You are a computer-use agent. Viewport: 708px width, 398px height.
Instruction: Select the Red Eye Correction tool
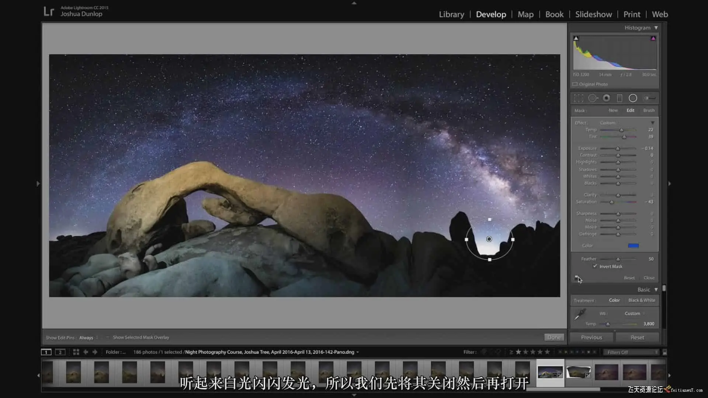click(606, 98)
